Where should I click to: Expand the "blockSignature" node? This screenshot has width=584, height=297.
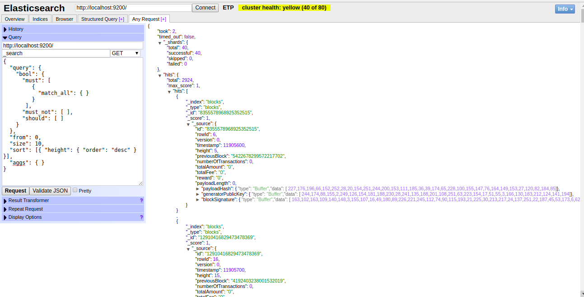pyautogui.click(x=198, y=200)
